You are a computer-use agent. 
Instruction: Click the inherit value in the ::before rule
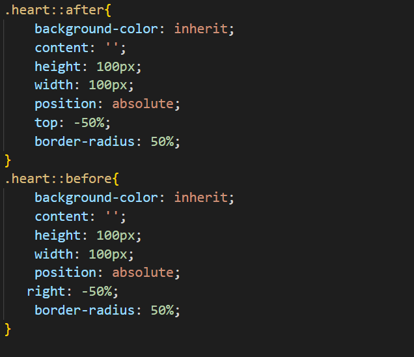200,198
